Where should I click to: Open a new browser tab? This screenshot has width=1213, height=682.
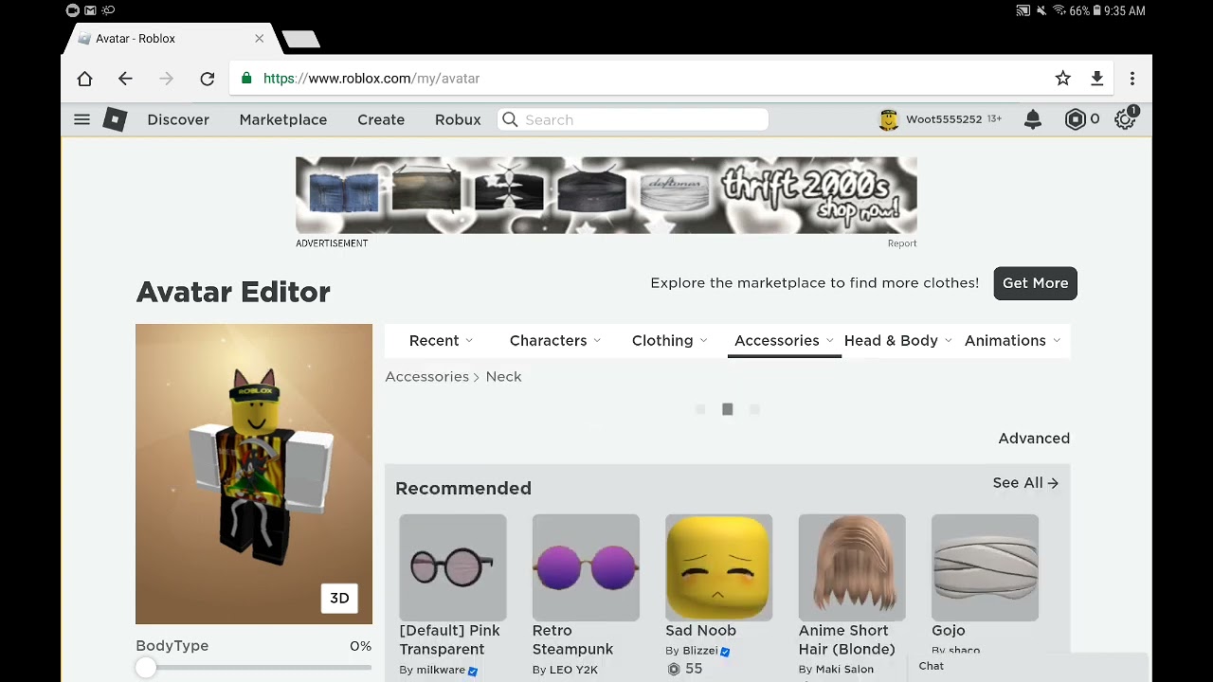point(301,40)
